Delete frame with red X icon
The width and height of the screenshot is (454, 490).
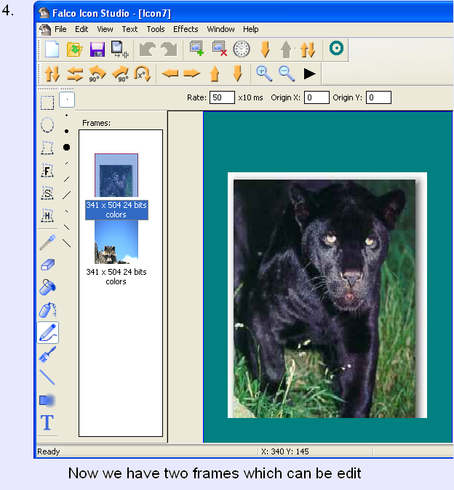point(220,49)
